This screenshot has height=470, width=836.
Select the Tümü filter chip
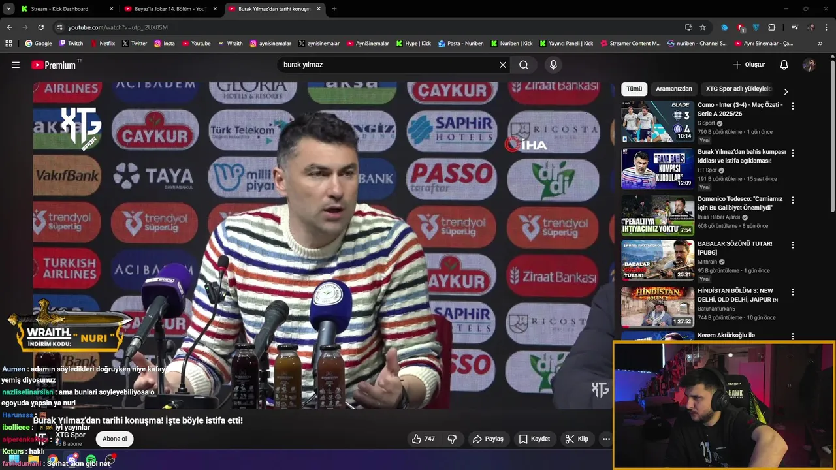(634, 89)
